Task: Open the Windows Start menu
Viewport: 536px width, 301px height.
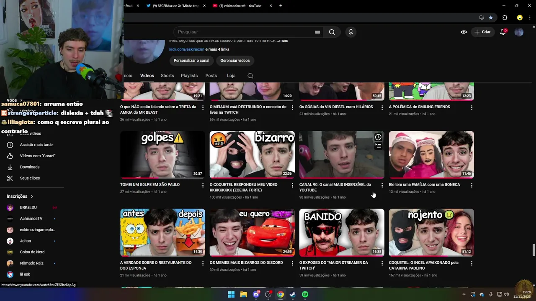Action: (231, 294)
